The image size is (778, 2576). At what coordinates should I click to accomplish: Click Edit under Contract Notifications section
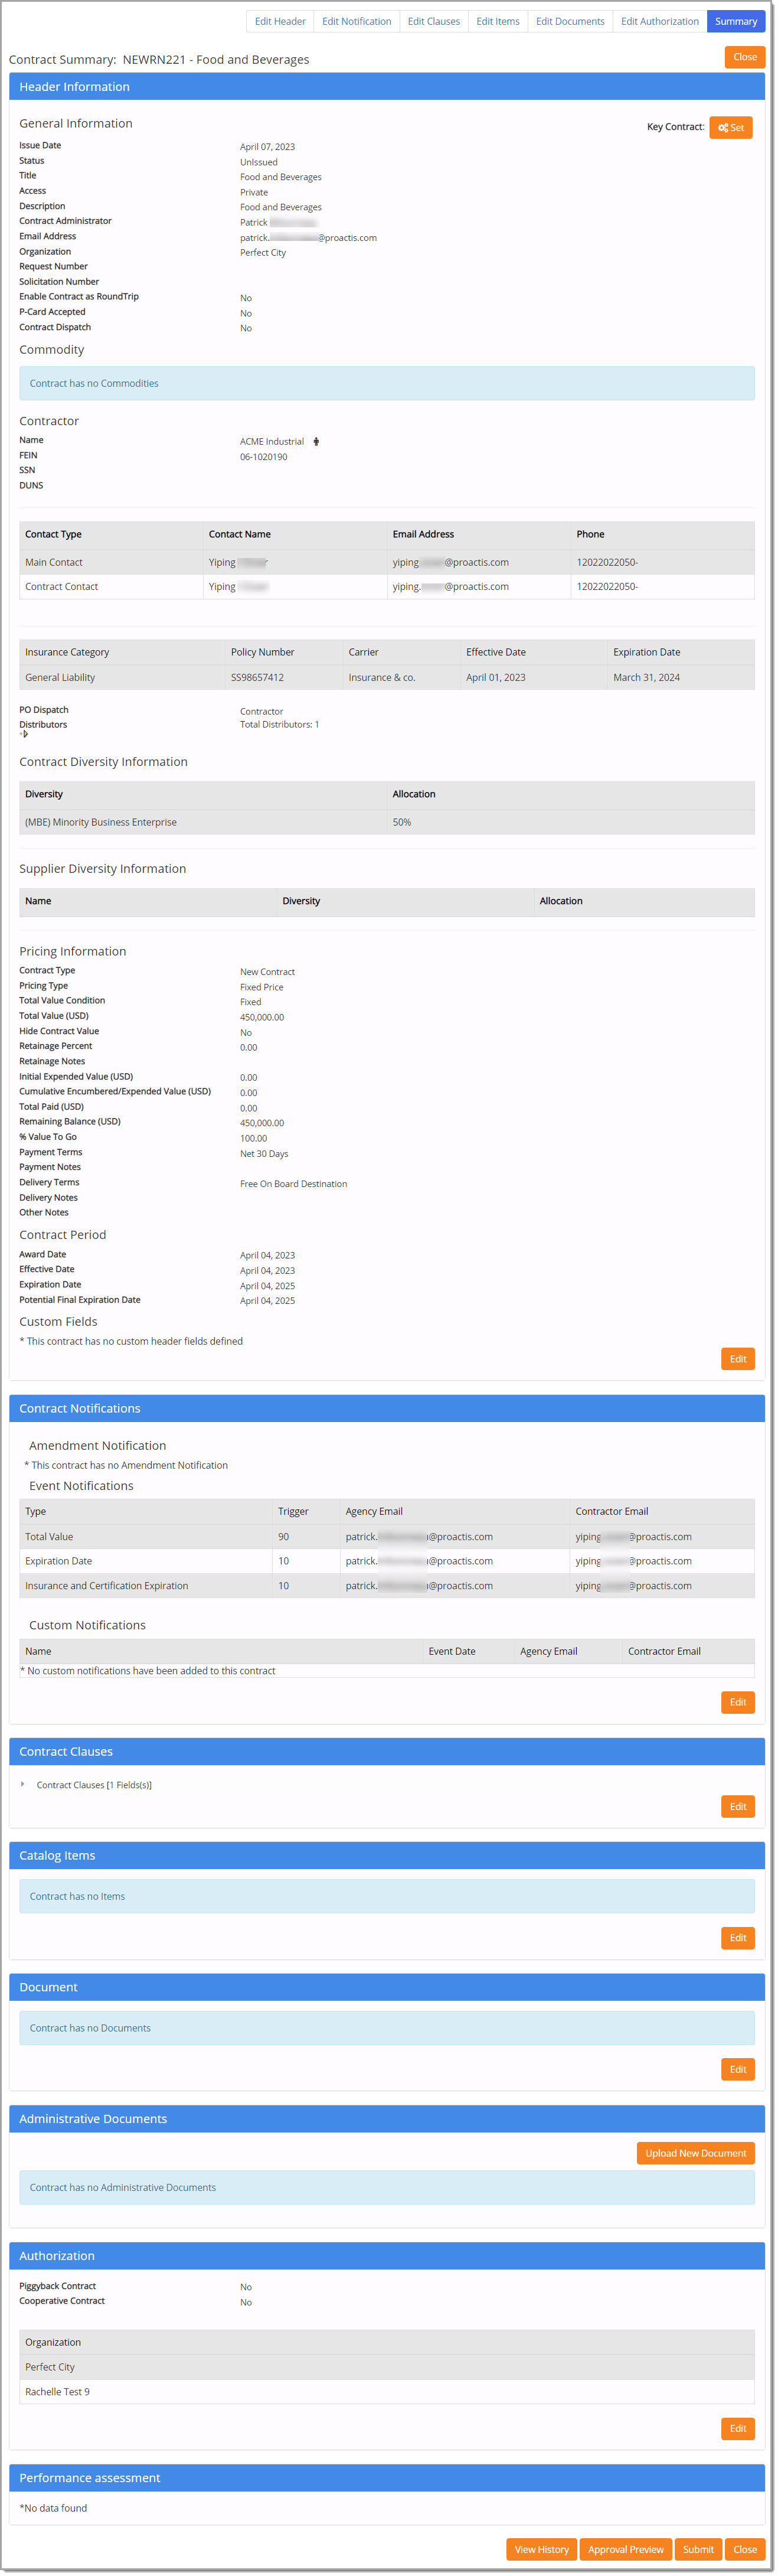click(737, 1702)
